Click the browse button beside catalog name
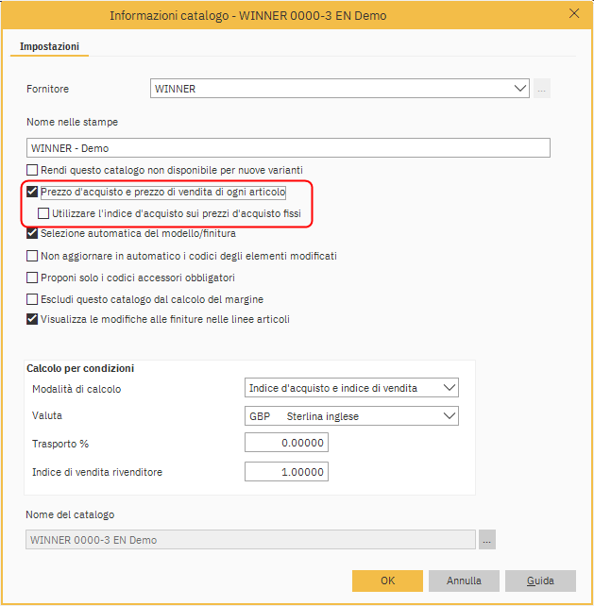Viewport: 594px width, 606px height. coord(486,540)
